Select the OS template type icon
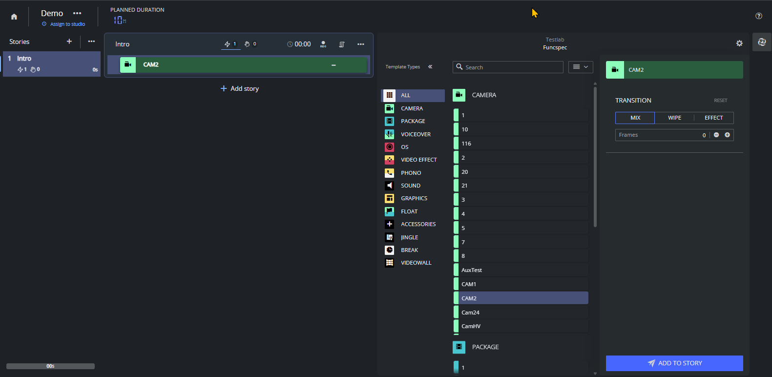The image size is (772, 377). (x=389, y=147)
